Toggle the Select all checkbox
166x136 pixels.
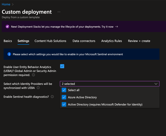pyautogui.click(x=64, y=90)
